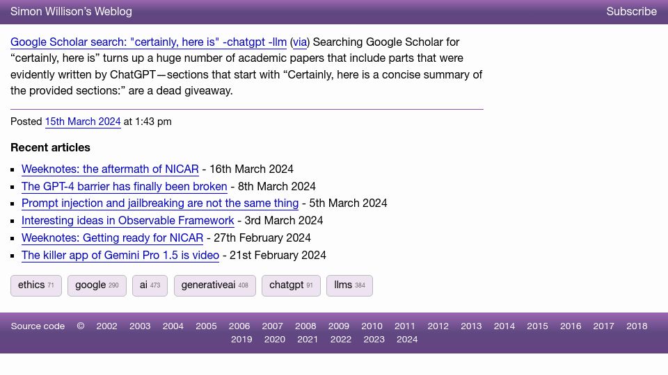Open 'Prompt injection and jailbreaking' article
The height and width of the screenshot is (375, 668).
(x=160, y=203)
